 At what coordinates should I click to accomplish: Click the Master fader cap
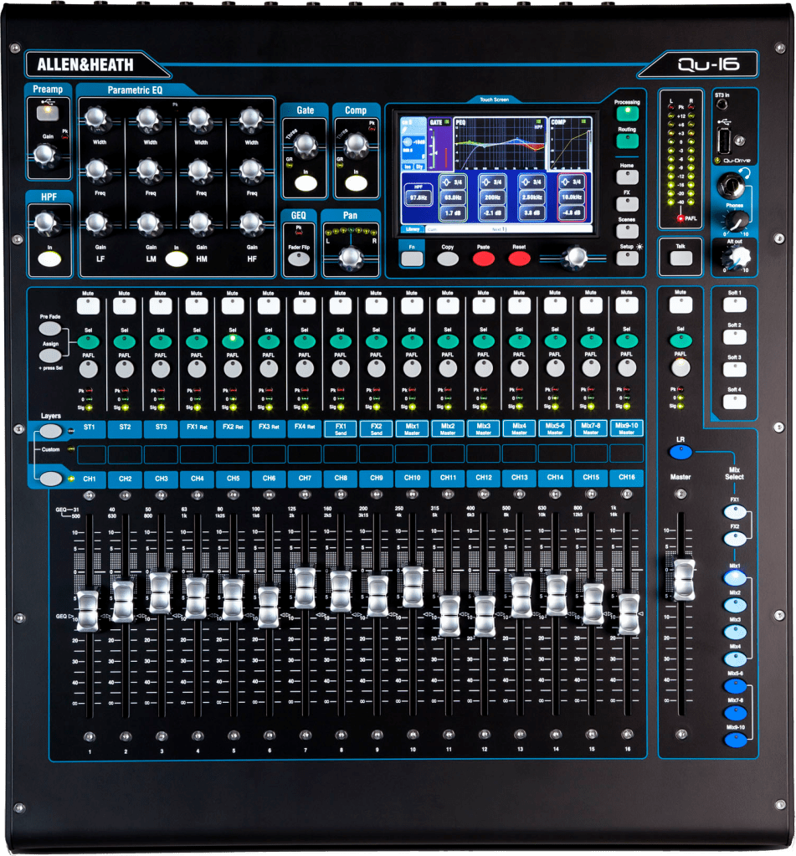(x=684, y=580)
